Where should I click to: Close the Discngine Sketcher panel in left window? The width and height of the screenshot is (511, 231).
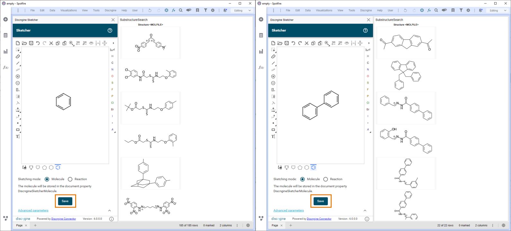click(x=113, y=20)
